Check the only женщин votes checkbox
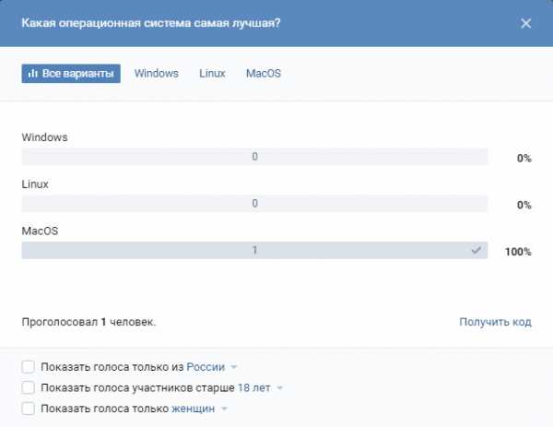553x427 pixels. point(29,409)
